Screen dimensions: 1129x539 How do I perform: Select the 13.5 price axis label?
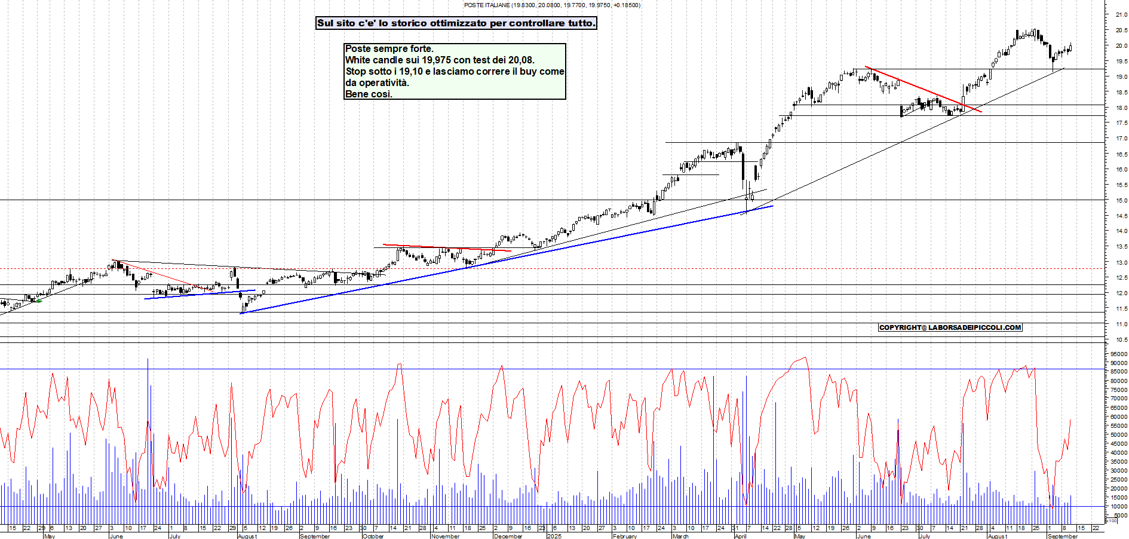click(1121, 247)
